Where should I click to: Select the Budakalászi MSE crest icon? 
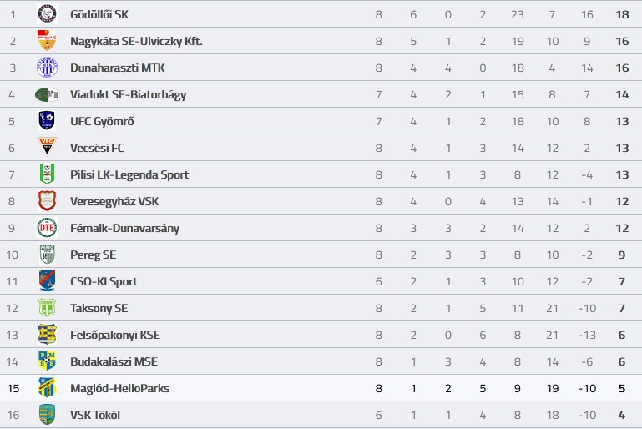[x=47, y=361]
